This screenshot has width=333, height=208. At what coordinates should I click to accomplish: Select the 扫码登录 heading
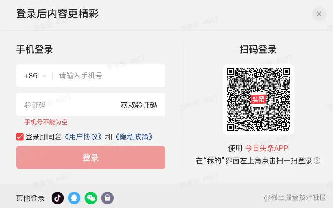coord(258,49)
